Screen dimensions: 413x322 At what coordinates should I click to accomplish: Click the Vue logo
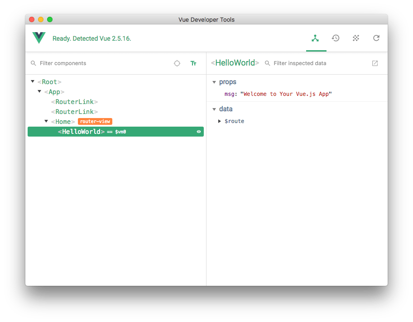38,38
